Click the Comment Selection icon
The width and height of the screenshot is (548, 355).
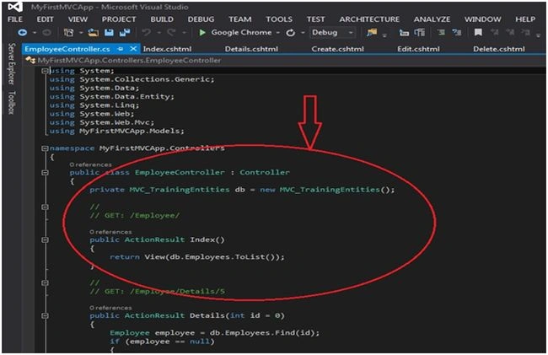(442, 33)
